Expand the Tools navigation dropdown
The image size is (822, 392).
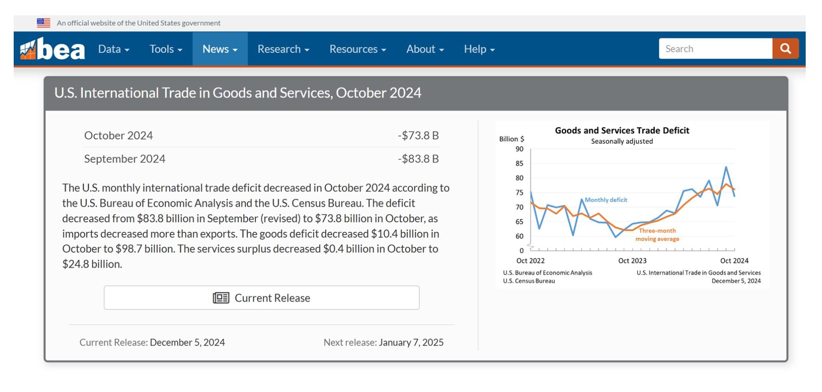[166, 49]
